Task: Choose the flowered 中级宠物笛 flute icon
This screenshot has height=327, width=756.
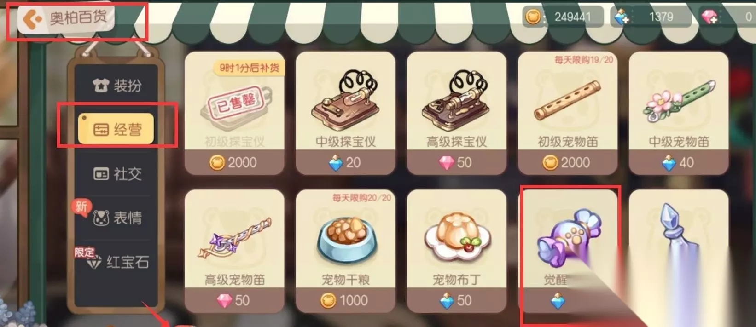Action: tap(679, 101)
